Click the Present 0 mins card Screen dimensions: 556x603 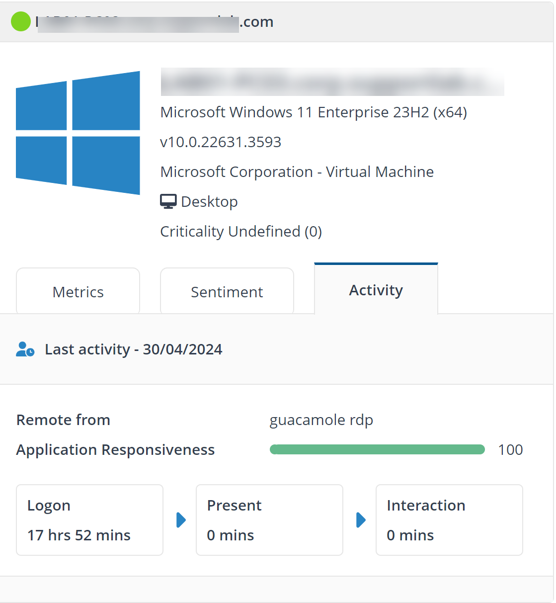[x=269, y=520]
